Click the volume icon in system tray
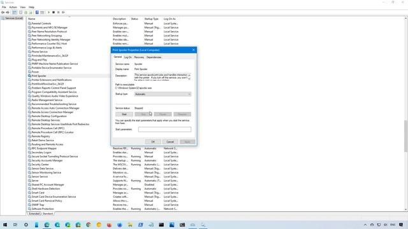 click(385, 225)
